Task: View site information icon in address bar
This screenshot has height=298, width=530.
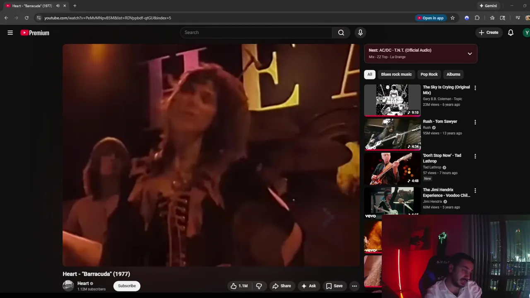Action: [x=39, y=18]
